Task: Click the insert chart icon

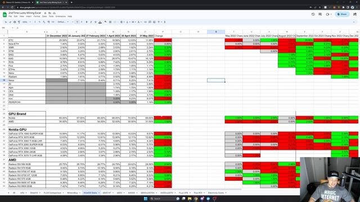Action: pyautogui.click(x=154, y=22)
